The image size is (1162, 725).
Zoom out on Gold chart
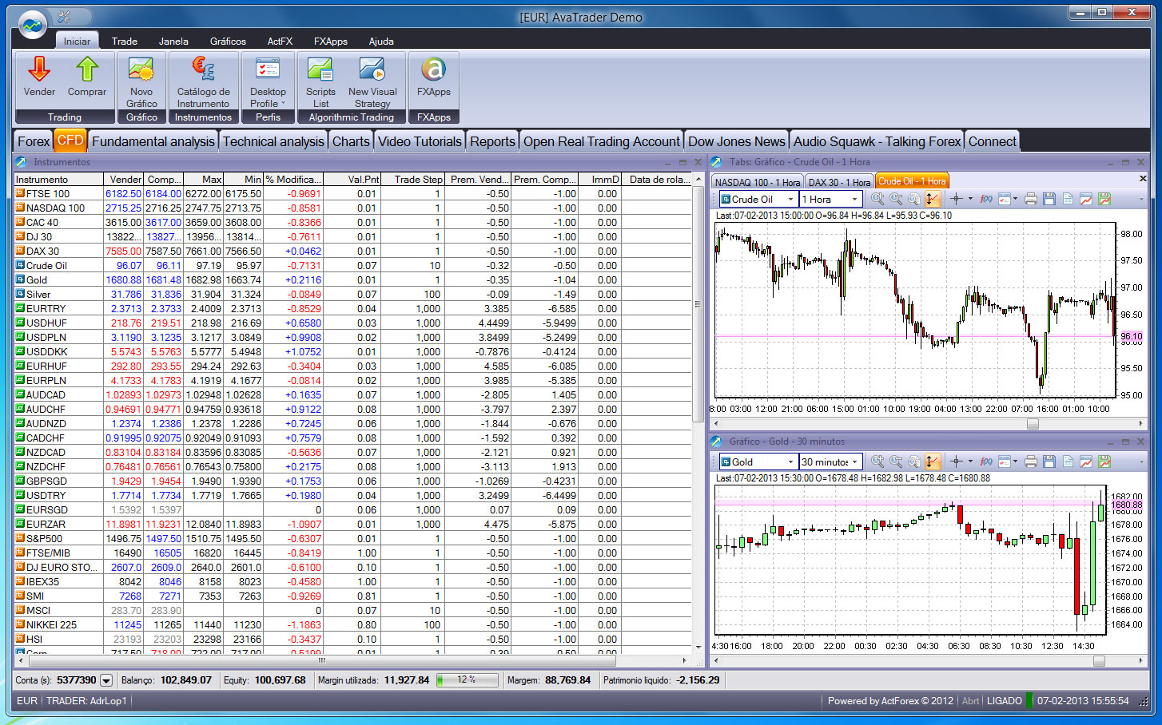coord(896,462)
